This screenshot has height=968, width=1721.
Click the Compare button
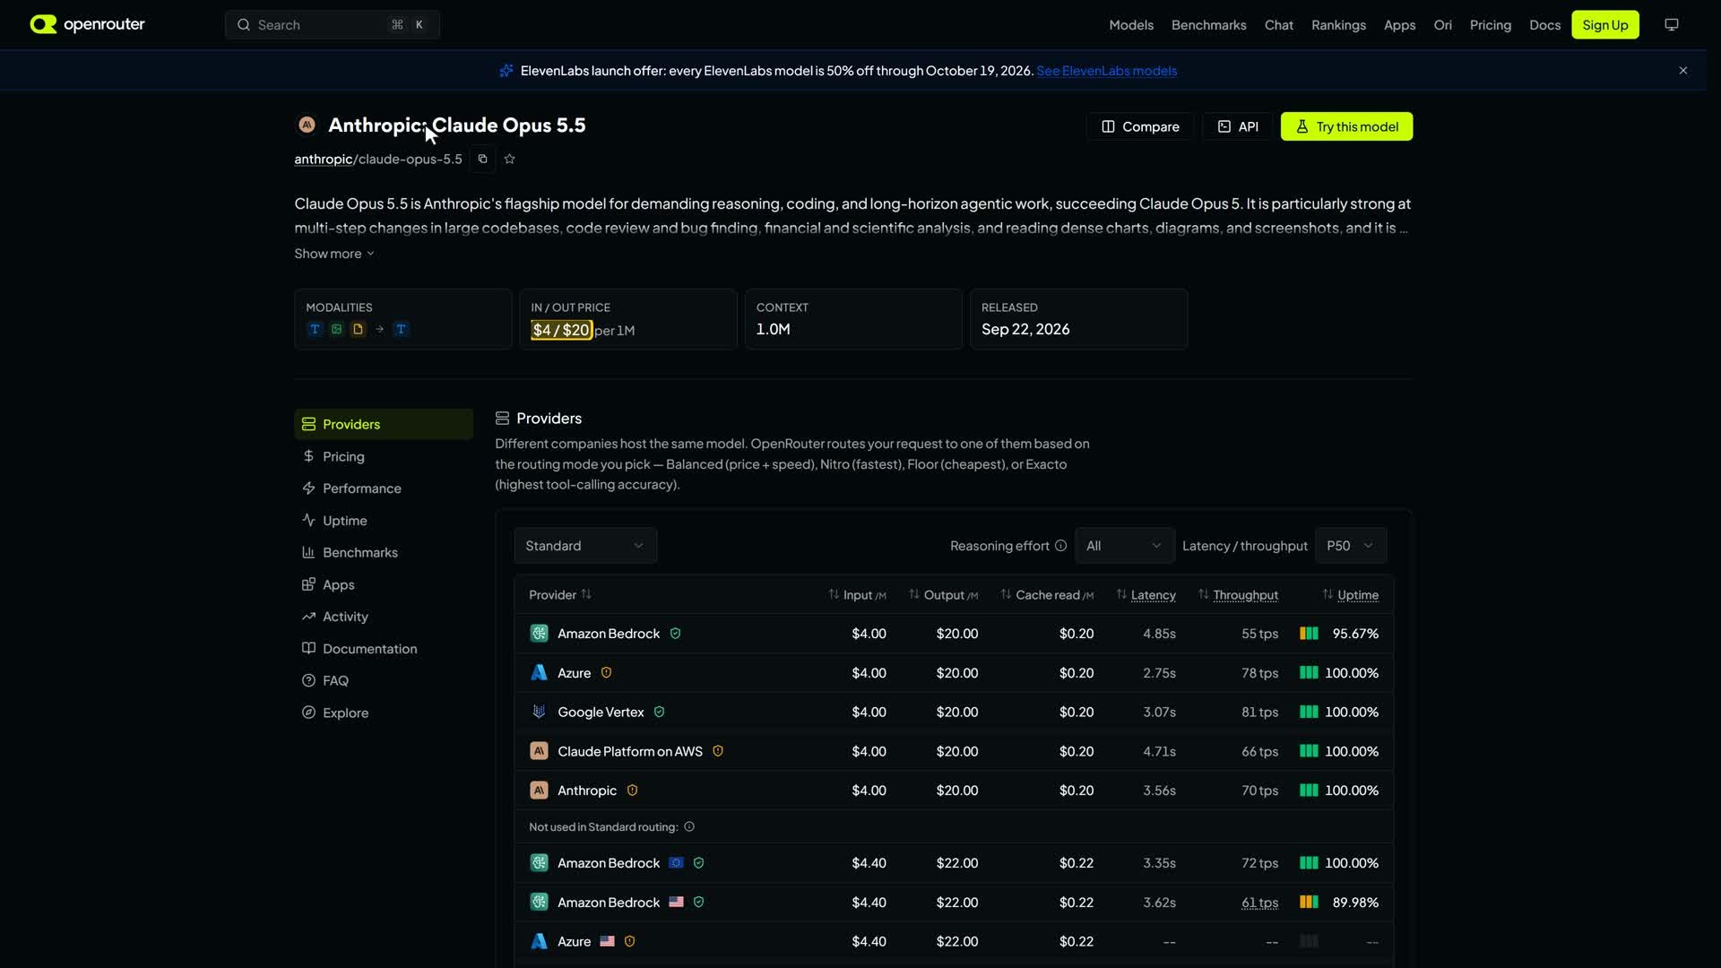click(x=1139, y=126)
